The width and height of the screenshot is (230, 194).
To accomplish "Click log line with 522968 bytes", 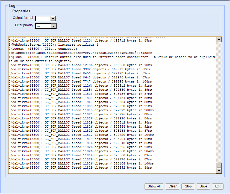I will click(x=81, y=151).
